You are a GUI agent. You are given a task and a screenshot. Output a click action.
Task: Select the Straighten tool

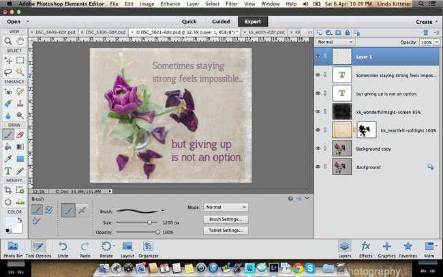(x=20, y=202)
